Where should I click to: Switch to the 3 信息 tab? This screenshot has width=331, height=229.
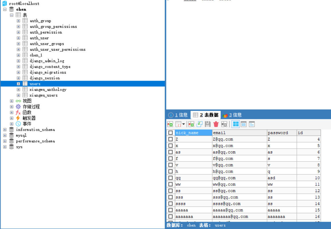click(232, 115)
